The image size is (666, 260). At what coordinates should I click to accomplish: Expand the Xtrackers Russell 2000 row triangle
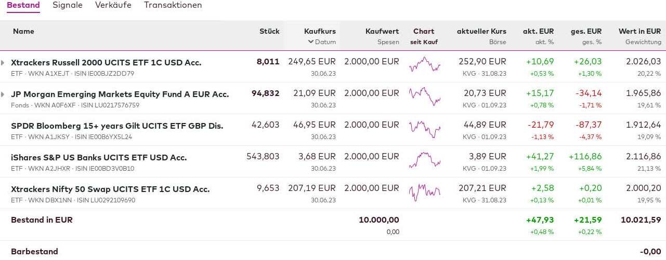[x=3, y=63]
